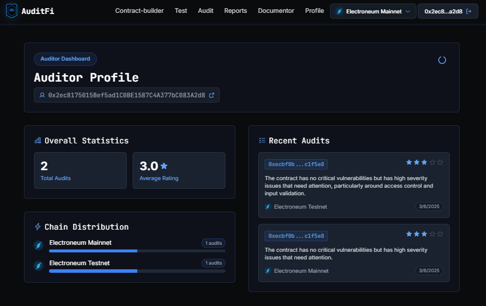The width and height of the screenshot is (486, 306).
Task: Click the fourth star on Testnet audit rating
Action: (x=432, y=162)
